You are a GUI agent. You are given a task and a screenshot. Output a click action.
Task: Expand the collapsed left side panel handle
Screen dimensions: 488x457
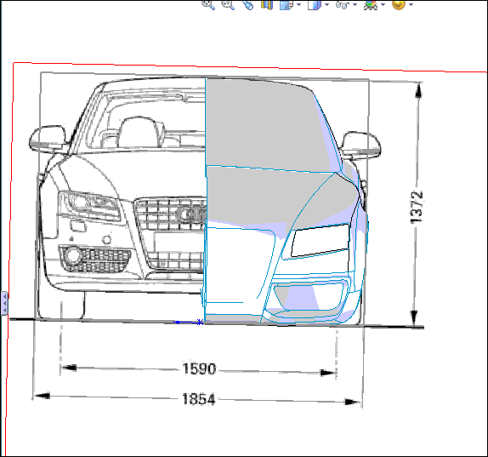click(4, 303)
